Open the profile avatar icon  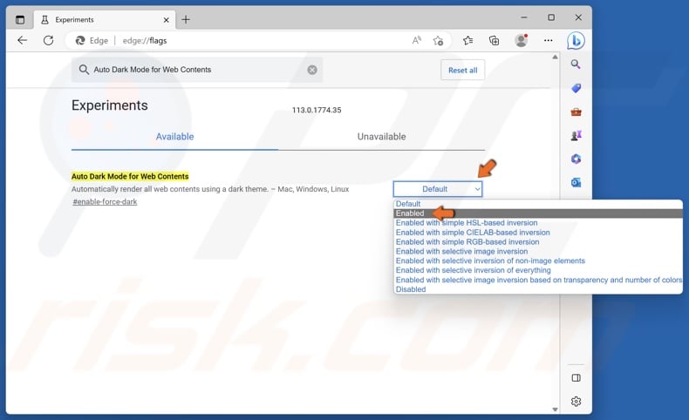[522, 40]
